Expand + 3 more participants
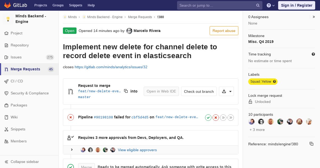The width and height of the screenshot is (320, 168). (x=257, y=130)
